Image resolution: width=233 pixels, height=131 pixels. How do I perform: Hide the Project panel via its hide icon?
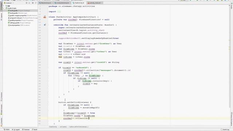[x=36, y=3]
